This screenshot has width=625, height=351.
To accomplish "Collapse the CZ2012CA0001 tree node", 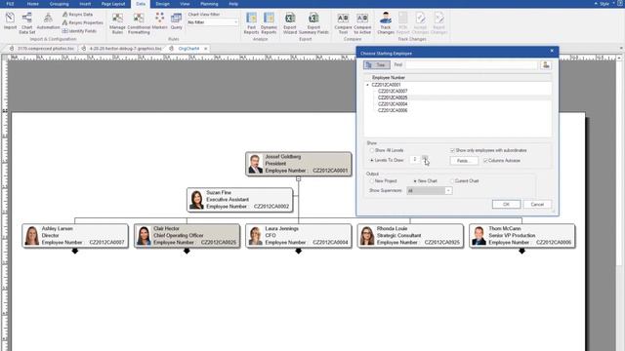I will 367,85.
